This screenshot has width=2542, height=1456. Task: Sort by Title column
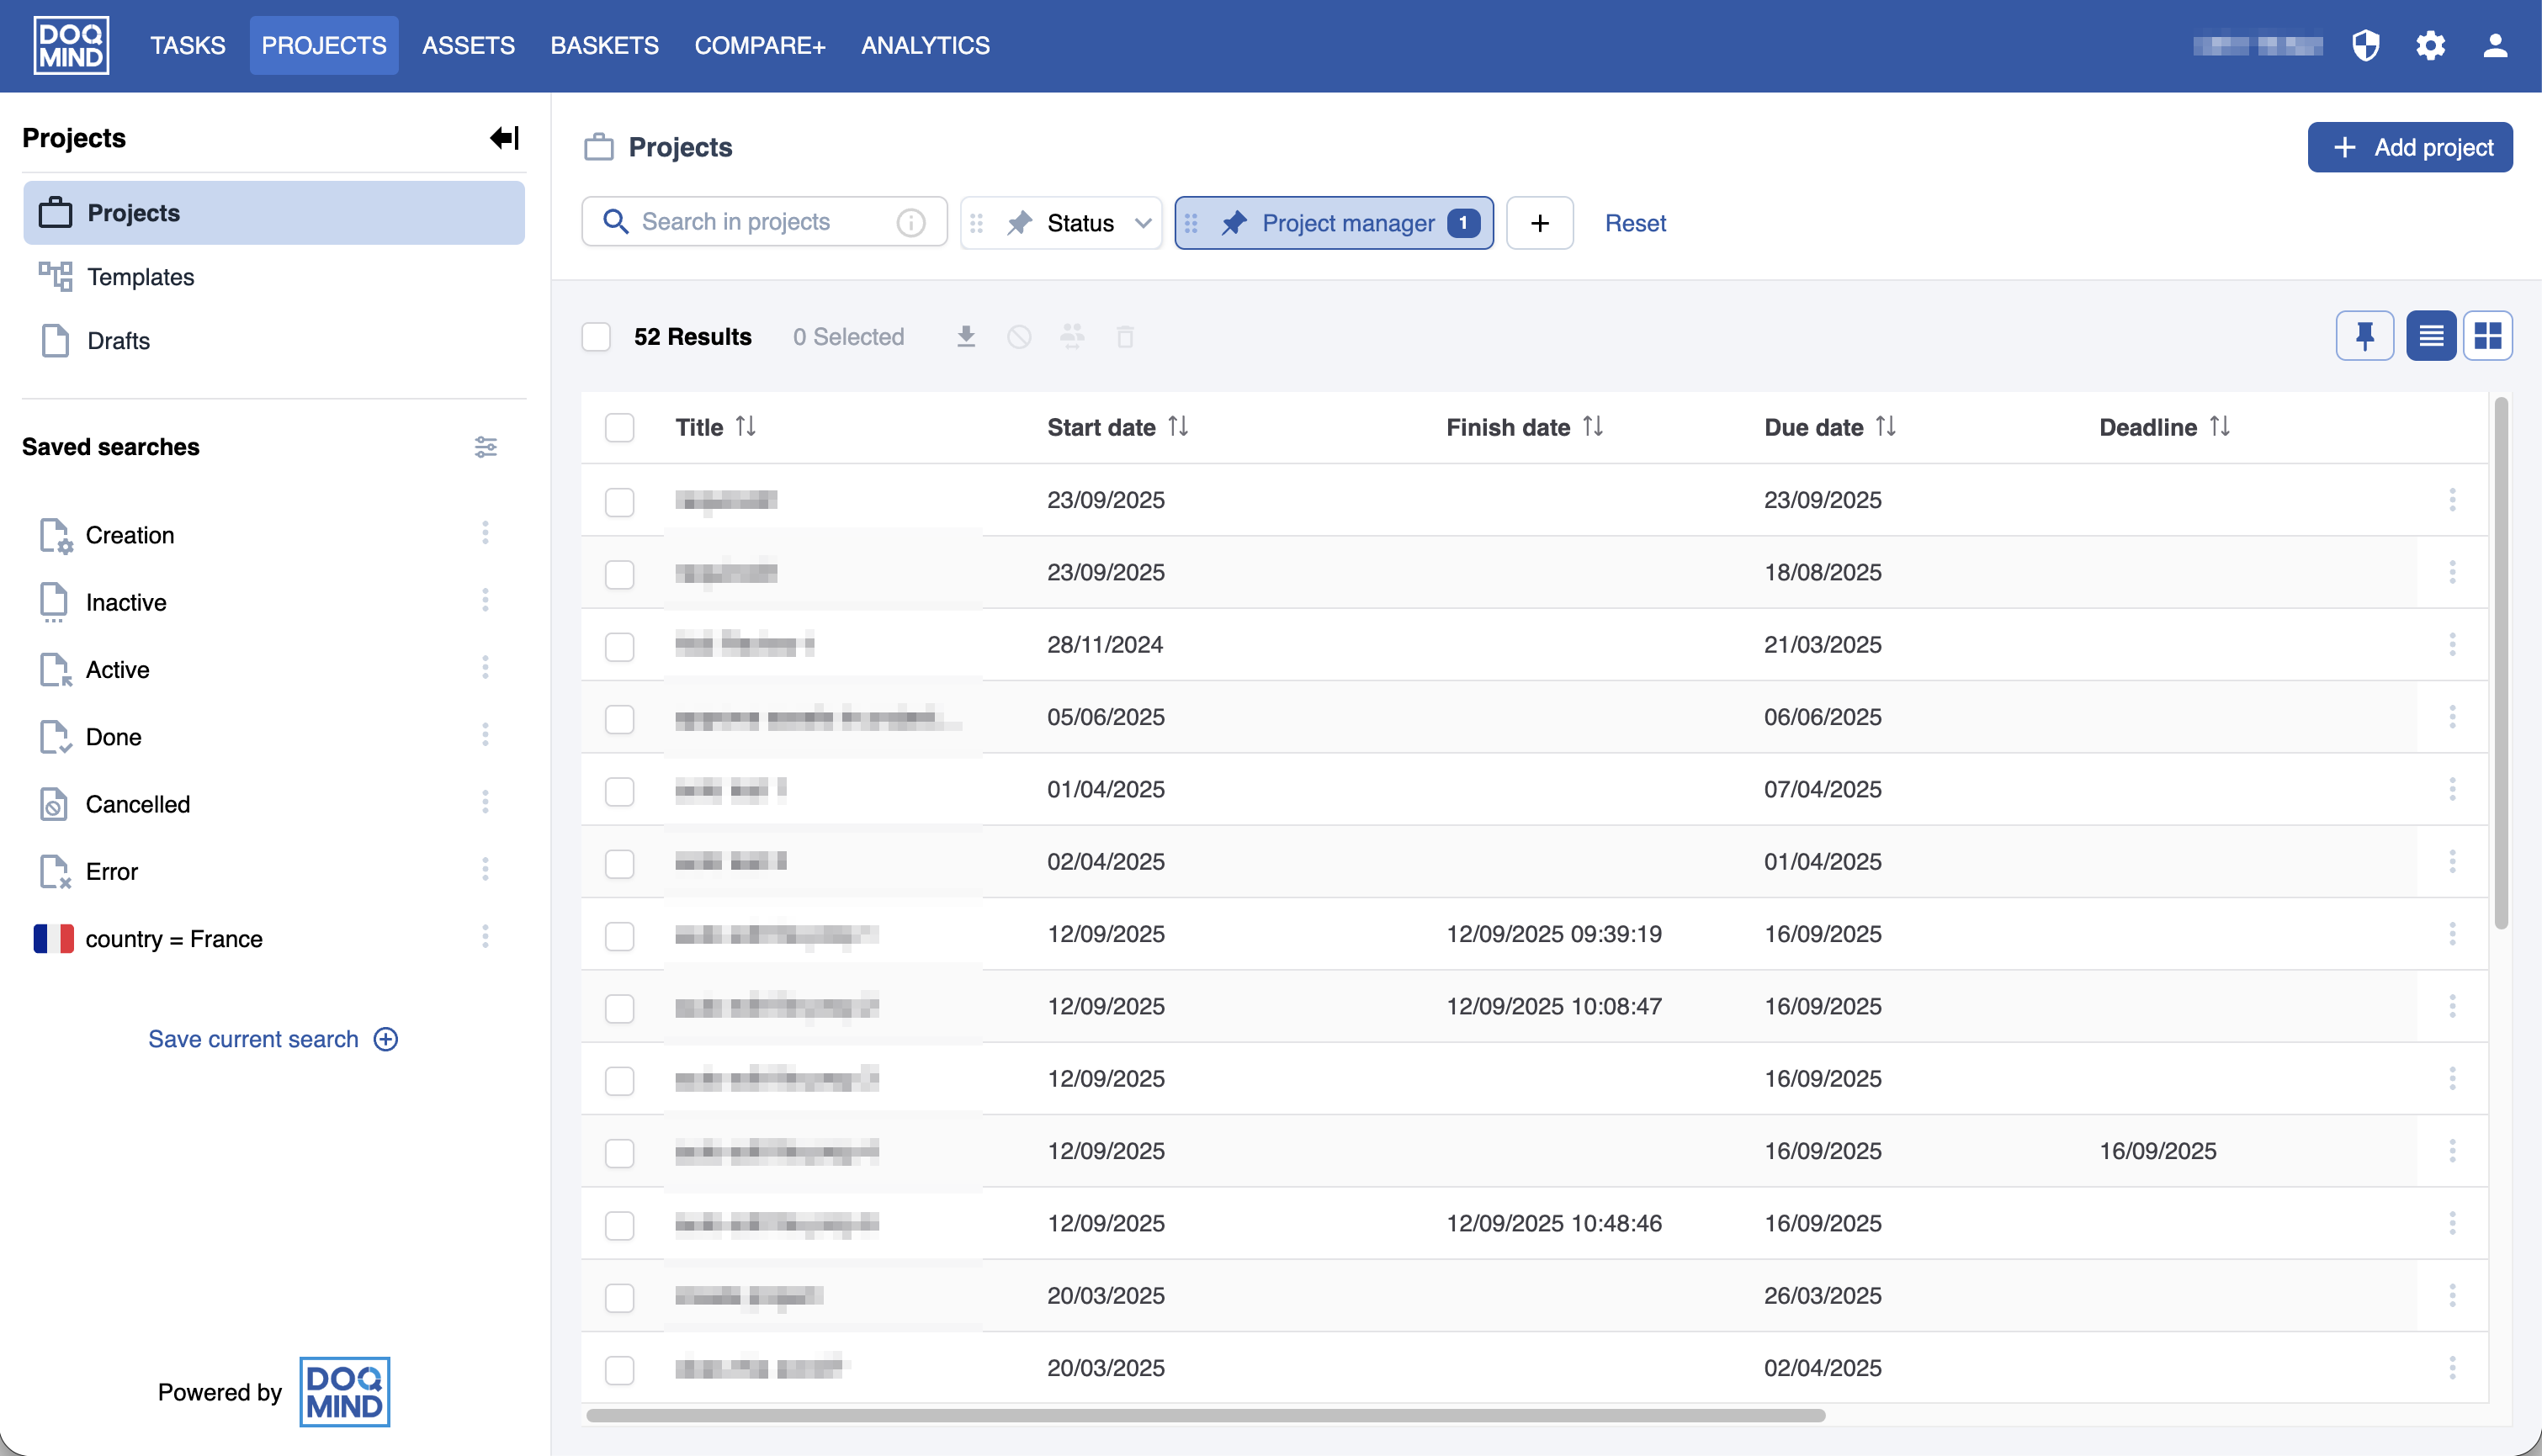pos(746,427)
